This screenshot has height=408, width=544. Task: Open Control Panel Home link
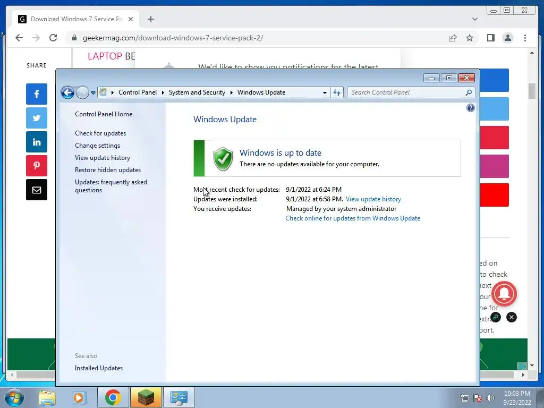tap(104, 114)
